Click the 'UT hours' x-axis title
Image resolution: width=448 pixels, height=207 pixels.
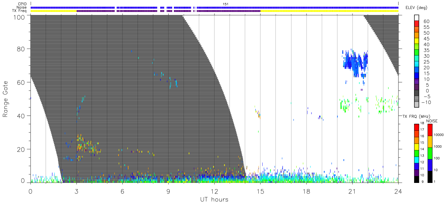[214, 199]
